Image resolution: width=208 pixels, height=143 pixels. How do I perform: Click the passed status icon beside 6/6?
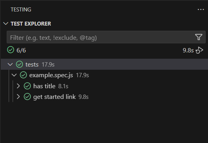(x=11, y=50)
